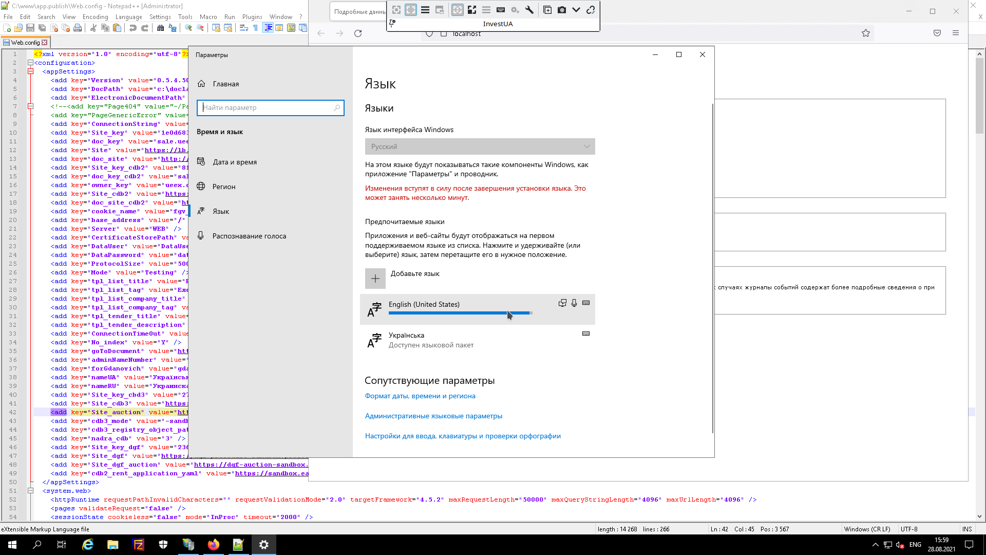Collapse the appSettings node fold marker
The width and height of the screenshot is (986, 555).
30,71
